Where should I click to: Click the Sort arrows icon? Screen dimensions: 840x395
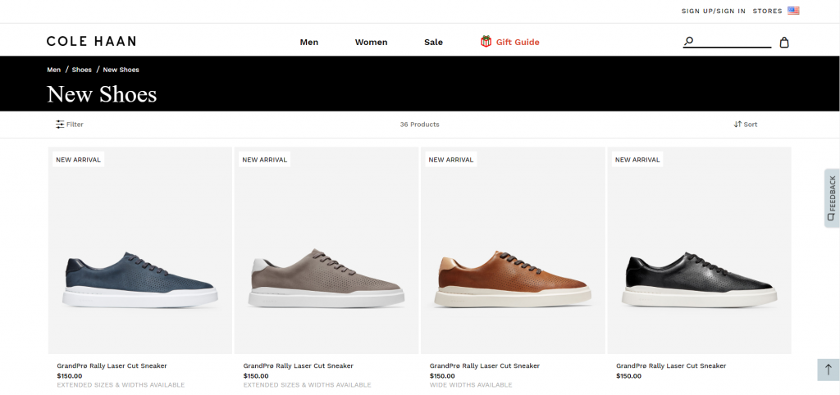point(737,125)
